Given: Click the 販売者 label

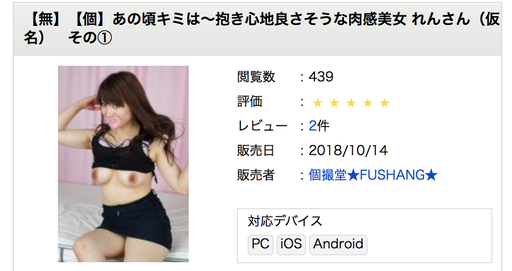Looking at the screenshot, I should (x=255, y=175).
